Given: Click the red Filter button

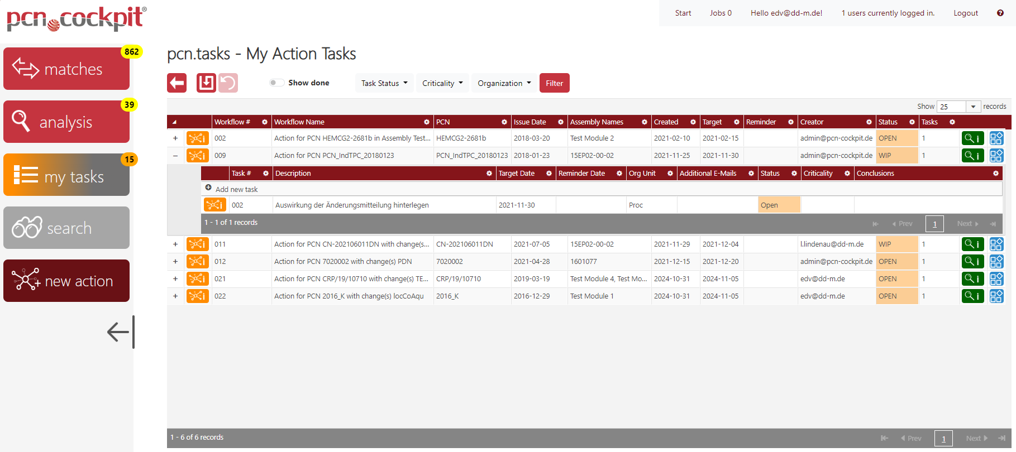Looking at the screenshot, I should 554,83.
